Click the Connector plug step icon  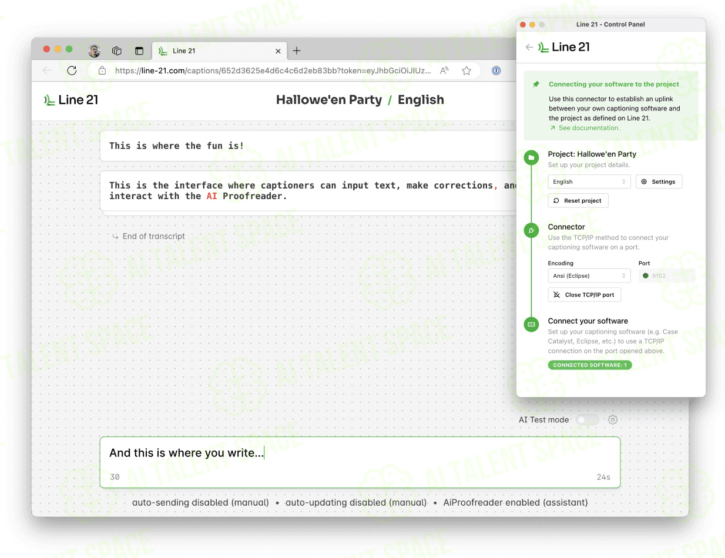click(531, 231)
